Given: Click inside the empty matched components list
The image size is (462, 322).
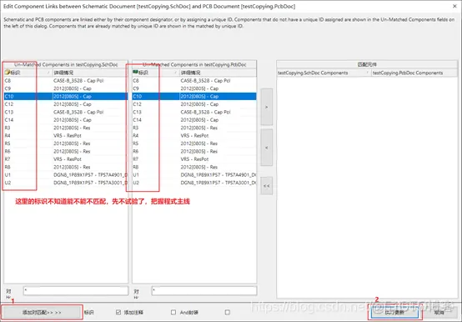Looking at the screenshot, I should coord(367,187).
